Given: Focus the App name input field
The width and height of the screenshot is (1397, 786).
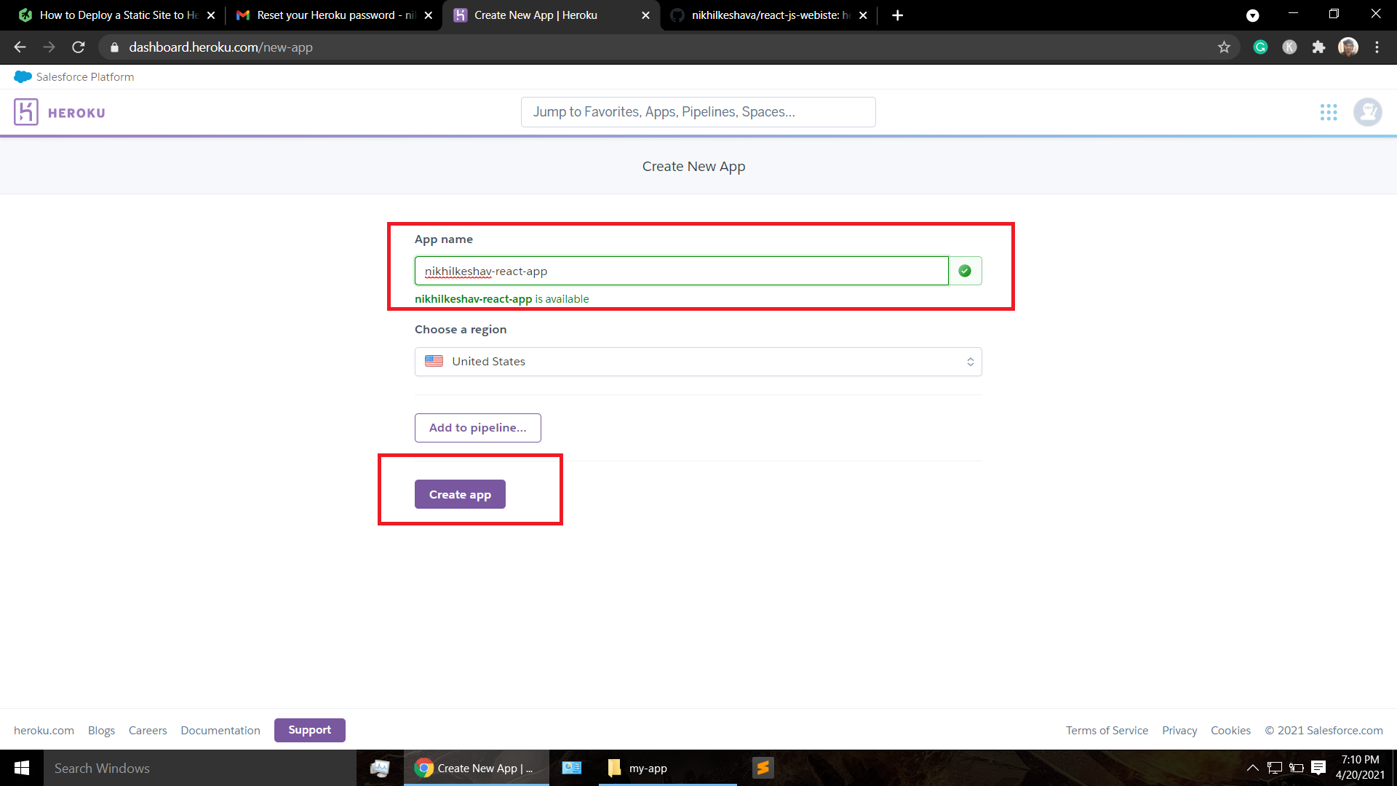Looking at the screenshot, I should coord(682,271).
